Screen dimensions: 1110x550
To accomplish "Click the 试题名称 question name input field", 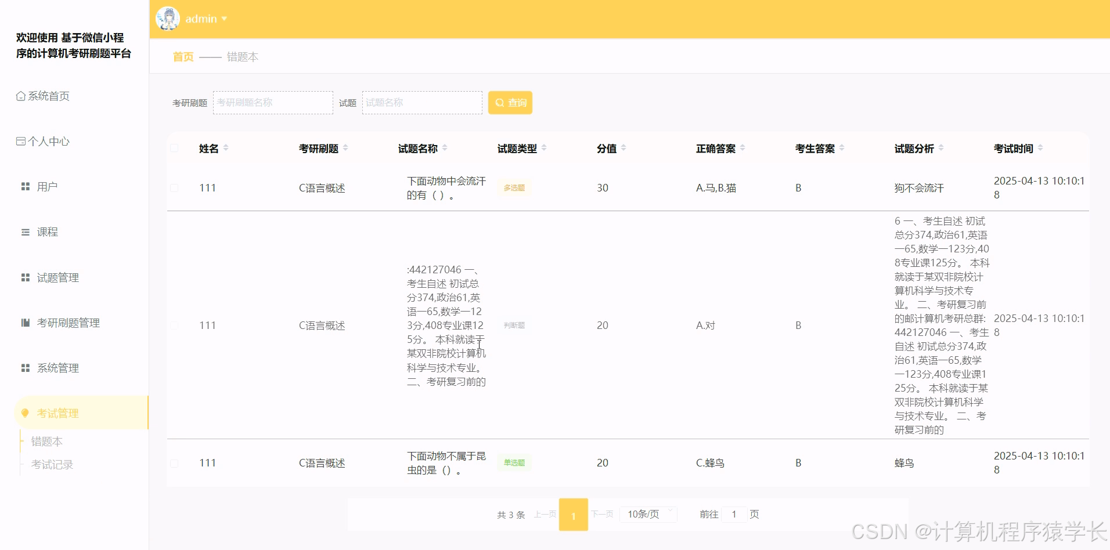I will tap(422, 102).
